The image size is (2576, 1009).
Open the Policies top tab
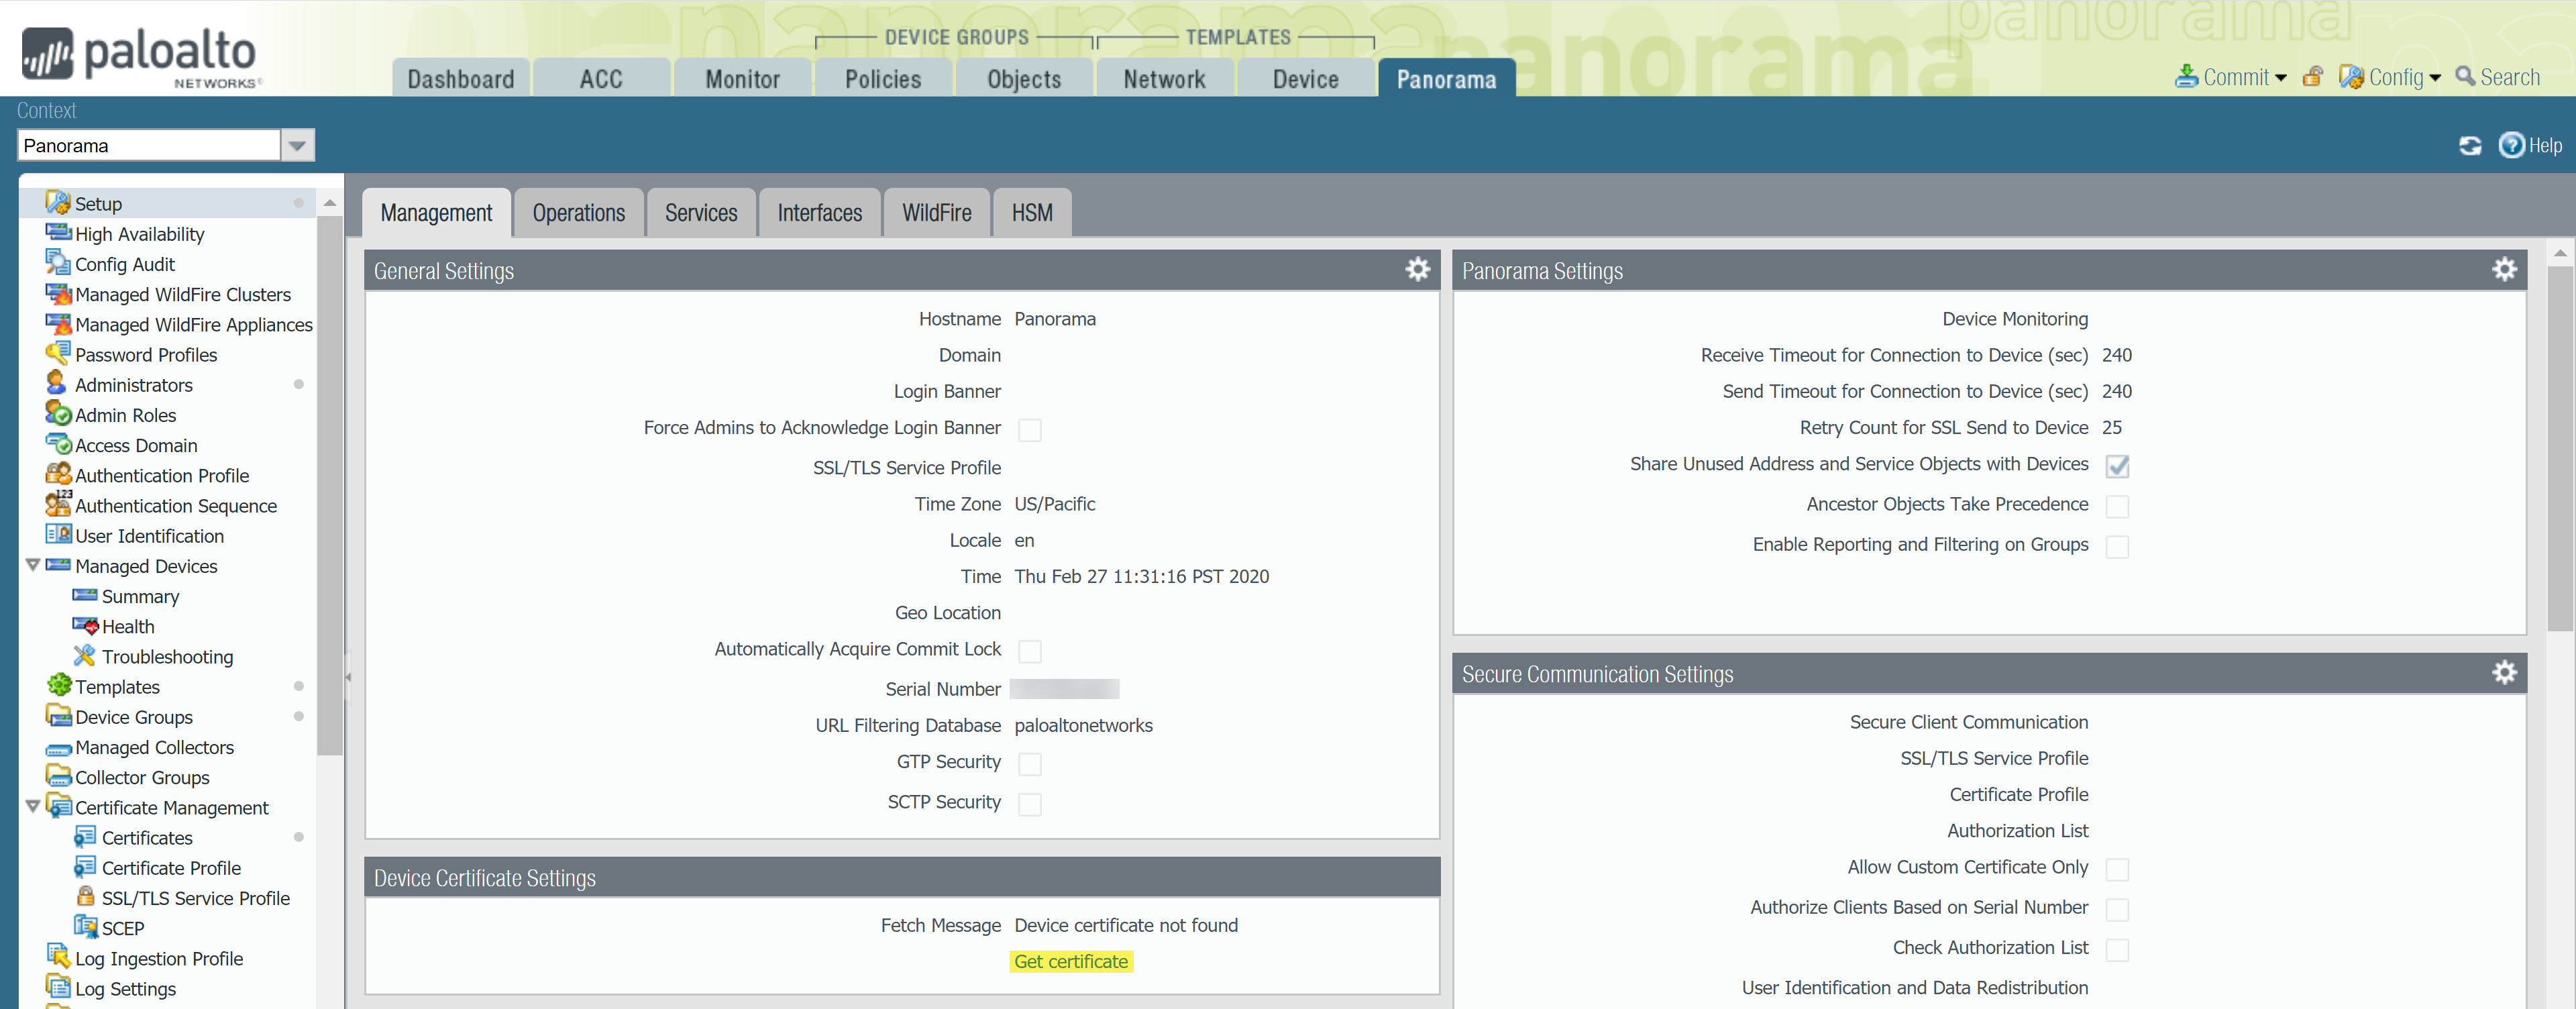pyautogui.click(x=882, y=79)
